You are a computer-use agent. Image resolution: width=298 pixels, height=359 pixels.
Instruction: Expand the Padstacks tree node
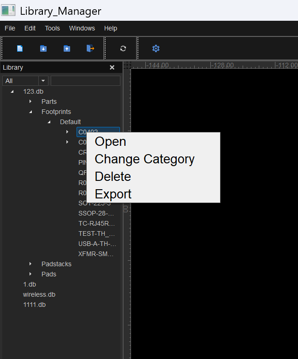[30, 264]
